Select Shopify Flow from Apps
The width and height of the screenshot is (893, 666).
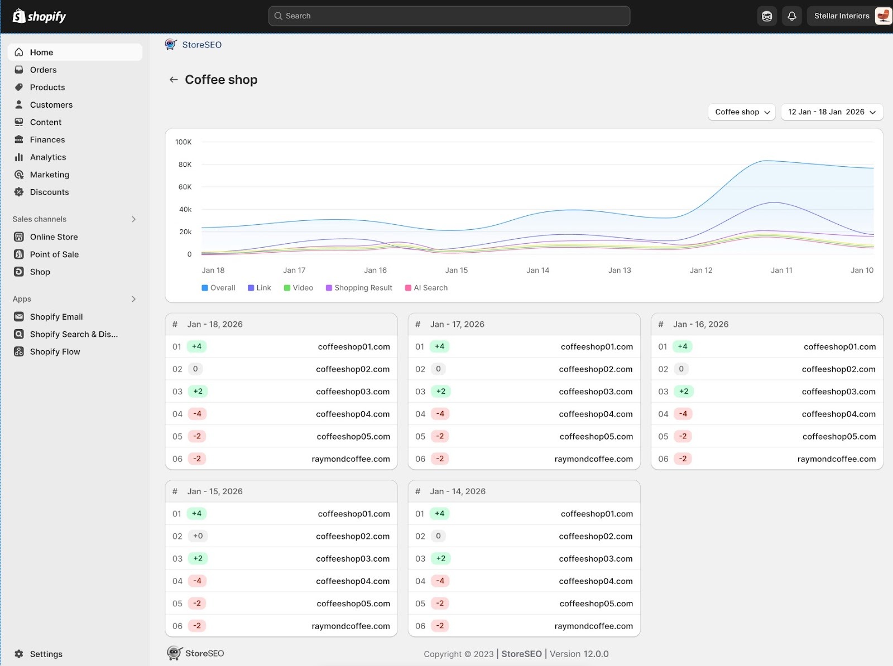point(54,351)
